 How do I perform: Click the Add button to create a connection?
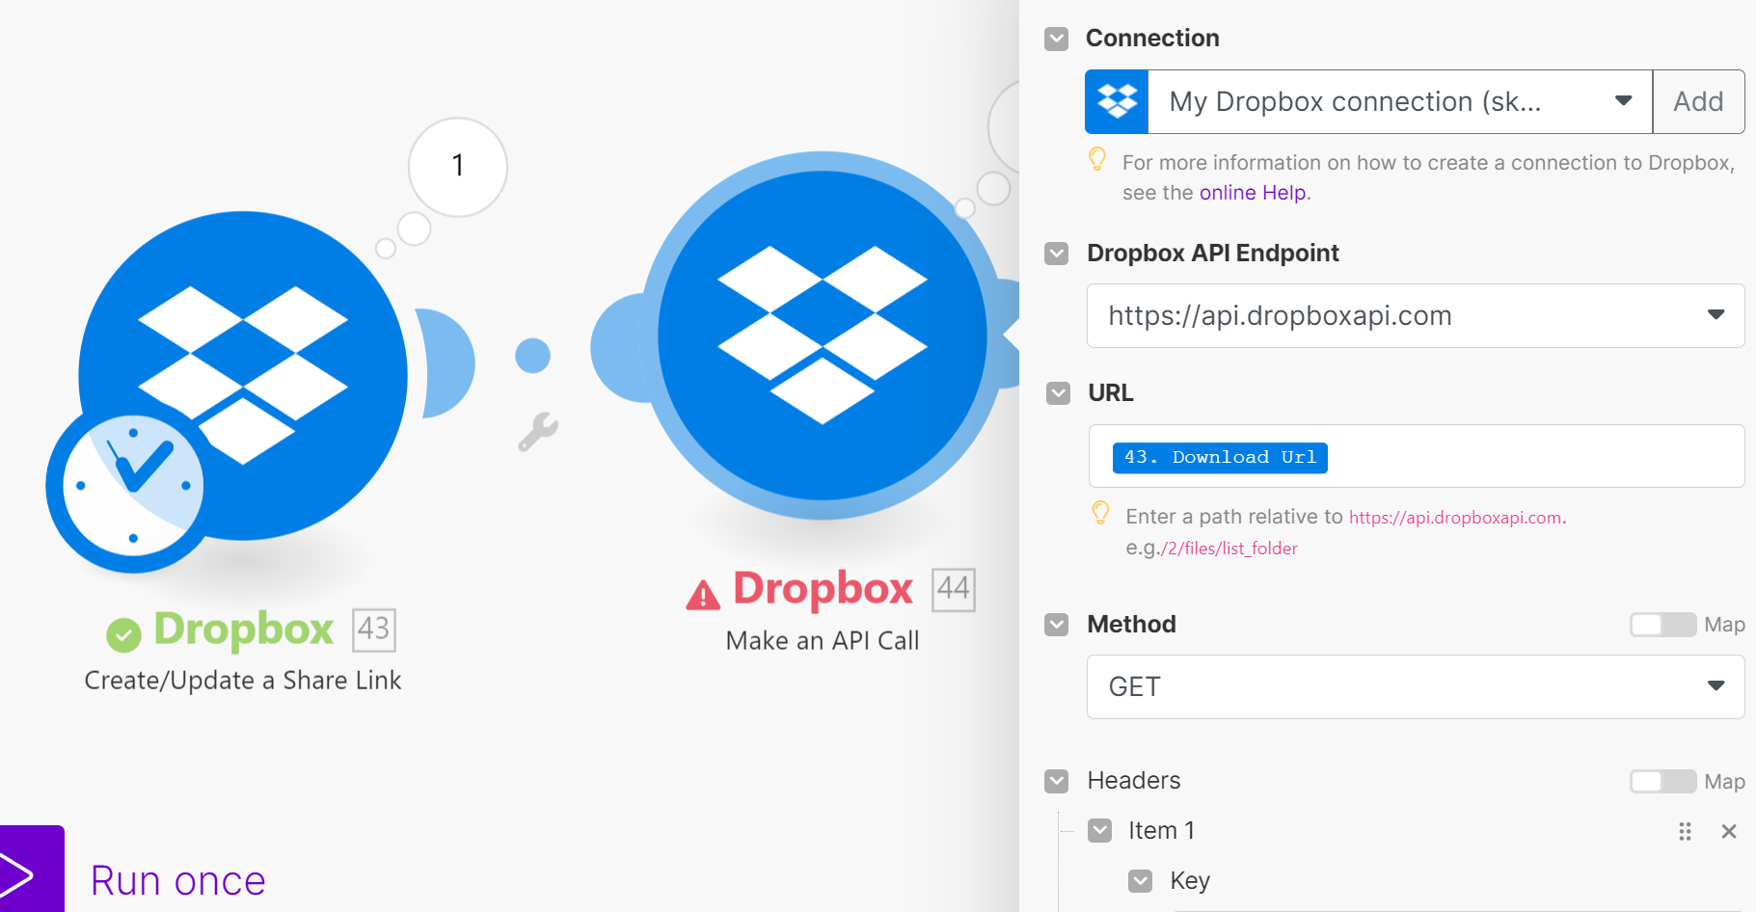point(1698,100)
